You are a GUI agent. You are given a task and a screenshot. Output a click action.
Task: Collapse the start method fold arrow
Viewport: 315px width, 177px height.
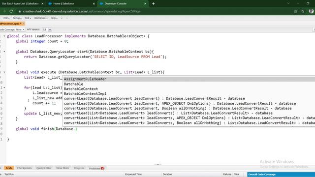(x=4, y=52)
